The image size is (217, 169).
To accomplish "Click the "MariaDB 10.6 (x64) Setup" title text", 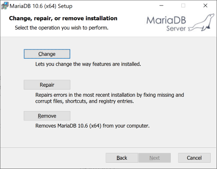I will [x=41, y=6].
